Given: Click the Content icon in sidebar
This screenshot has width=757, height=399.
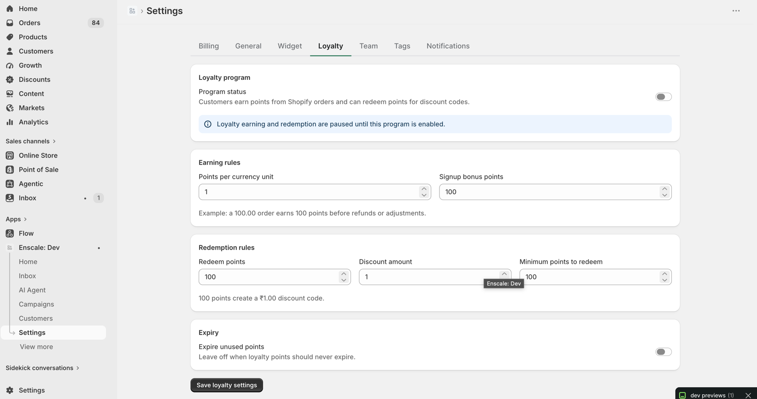Looking at the screenshot, I should [10, 94].
